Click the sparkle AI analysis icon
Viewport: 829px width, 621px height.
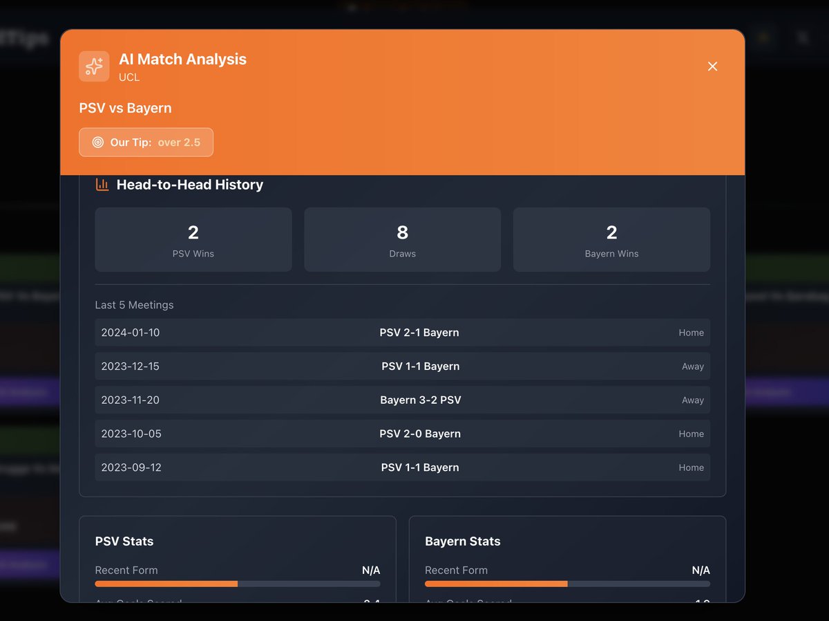pyautogui.click(x=94, y=66)
